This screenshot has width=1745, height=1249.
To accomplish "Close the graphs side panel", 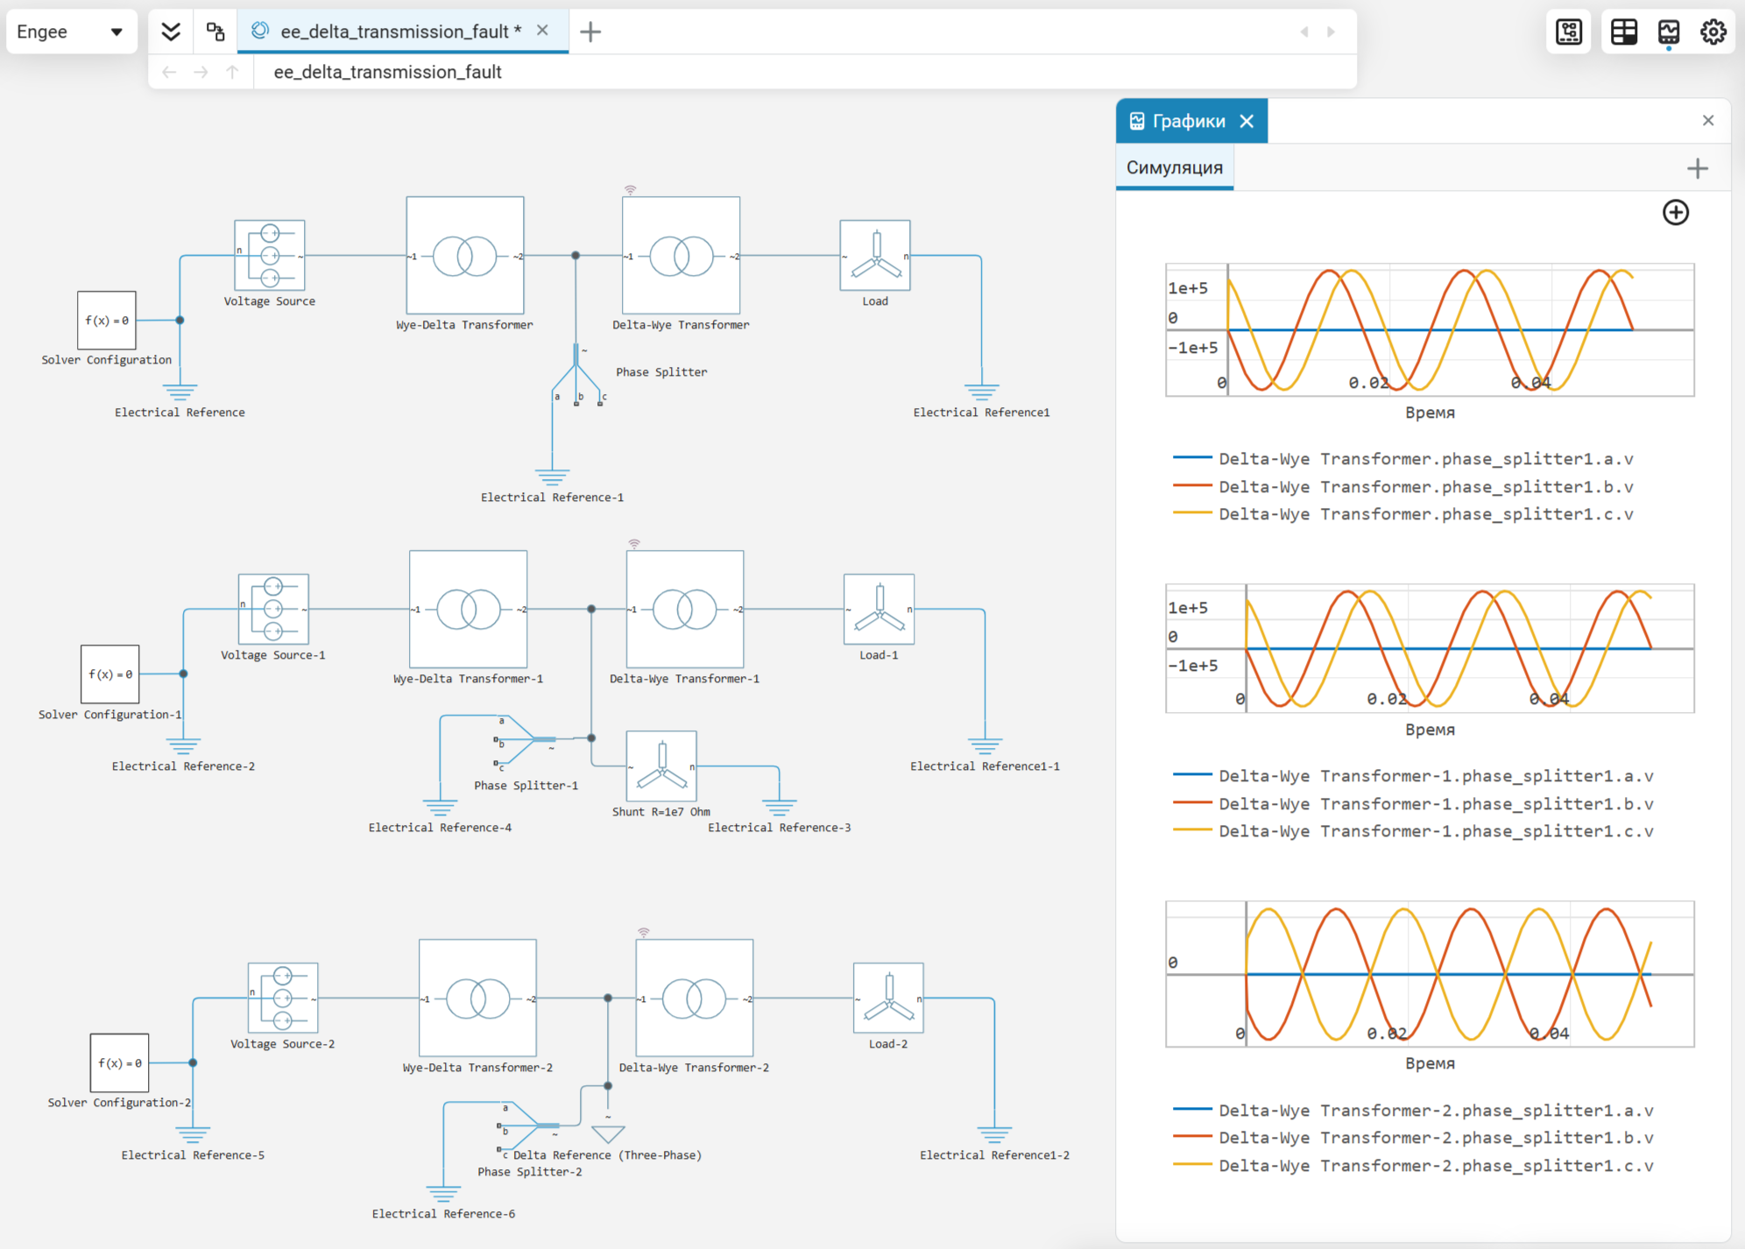I will [1708, 121].
